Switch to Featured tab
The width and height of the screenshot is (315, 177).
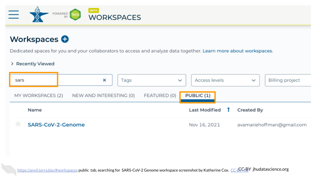tap(160, 95)
